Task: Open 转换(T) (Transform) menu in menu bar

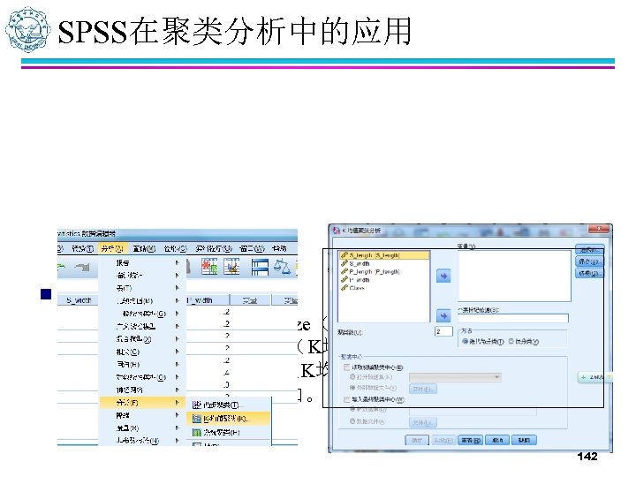Action: 83,248
